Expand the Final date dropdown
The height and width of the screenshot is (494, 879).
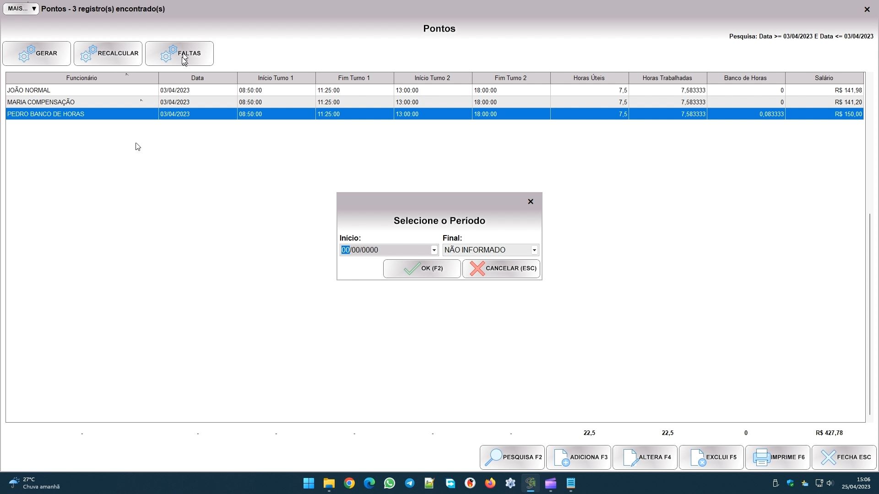[534, 250]
